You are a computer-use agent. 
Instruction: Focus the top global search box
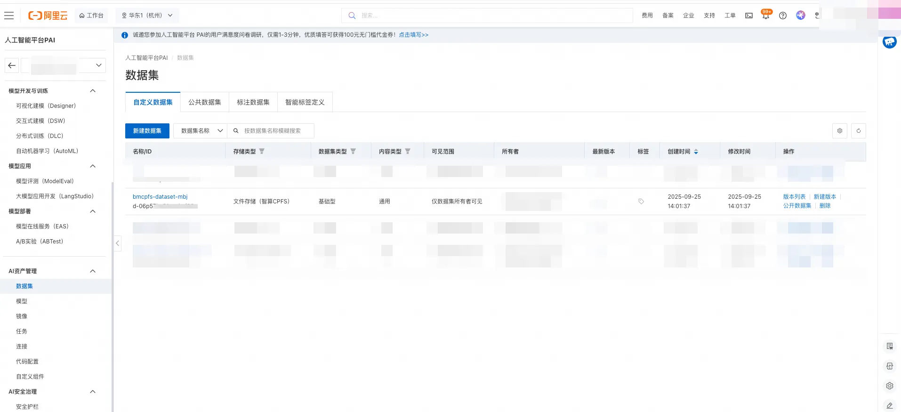tap(487, 16)
